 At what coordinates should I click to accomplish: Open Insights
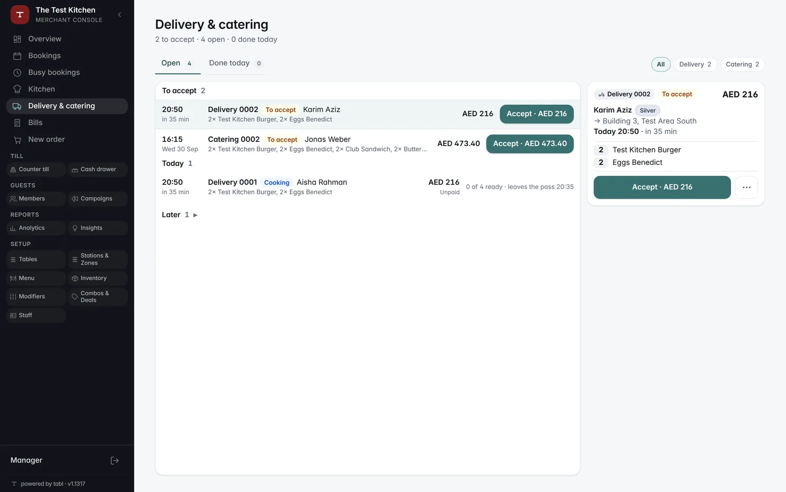tap(98, 228)
